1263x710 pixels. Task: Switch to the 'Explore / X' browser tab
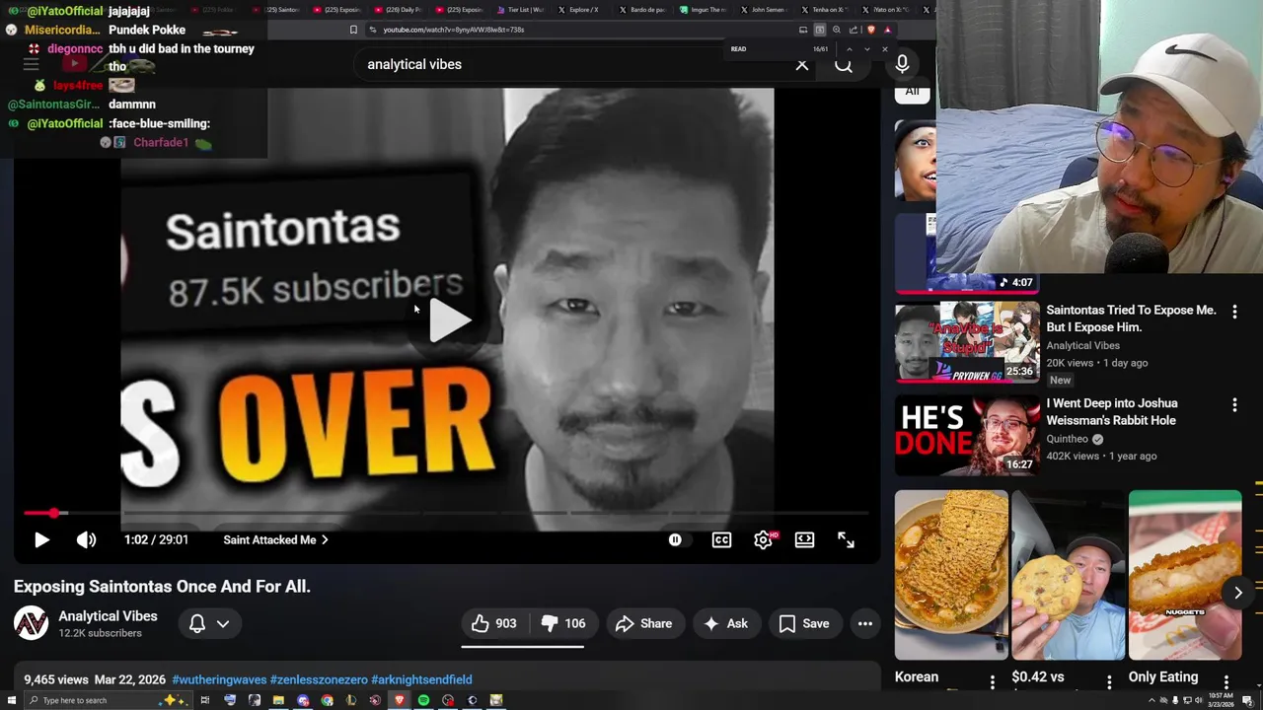click(578, 10)
